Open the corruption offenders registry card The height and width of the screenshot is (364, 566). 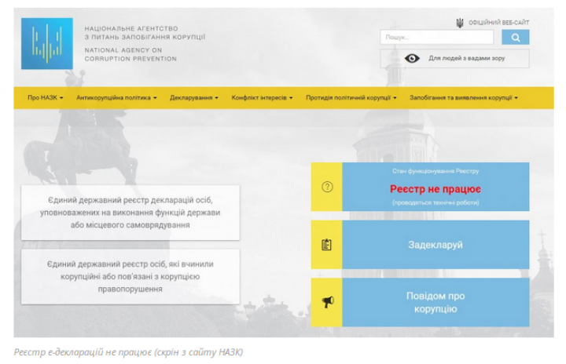130,276
